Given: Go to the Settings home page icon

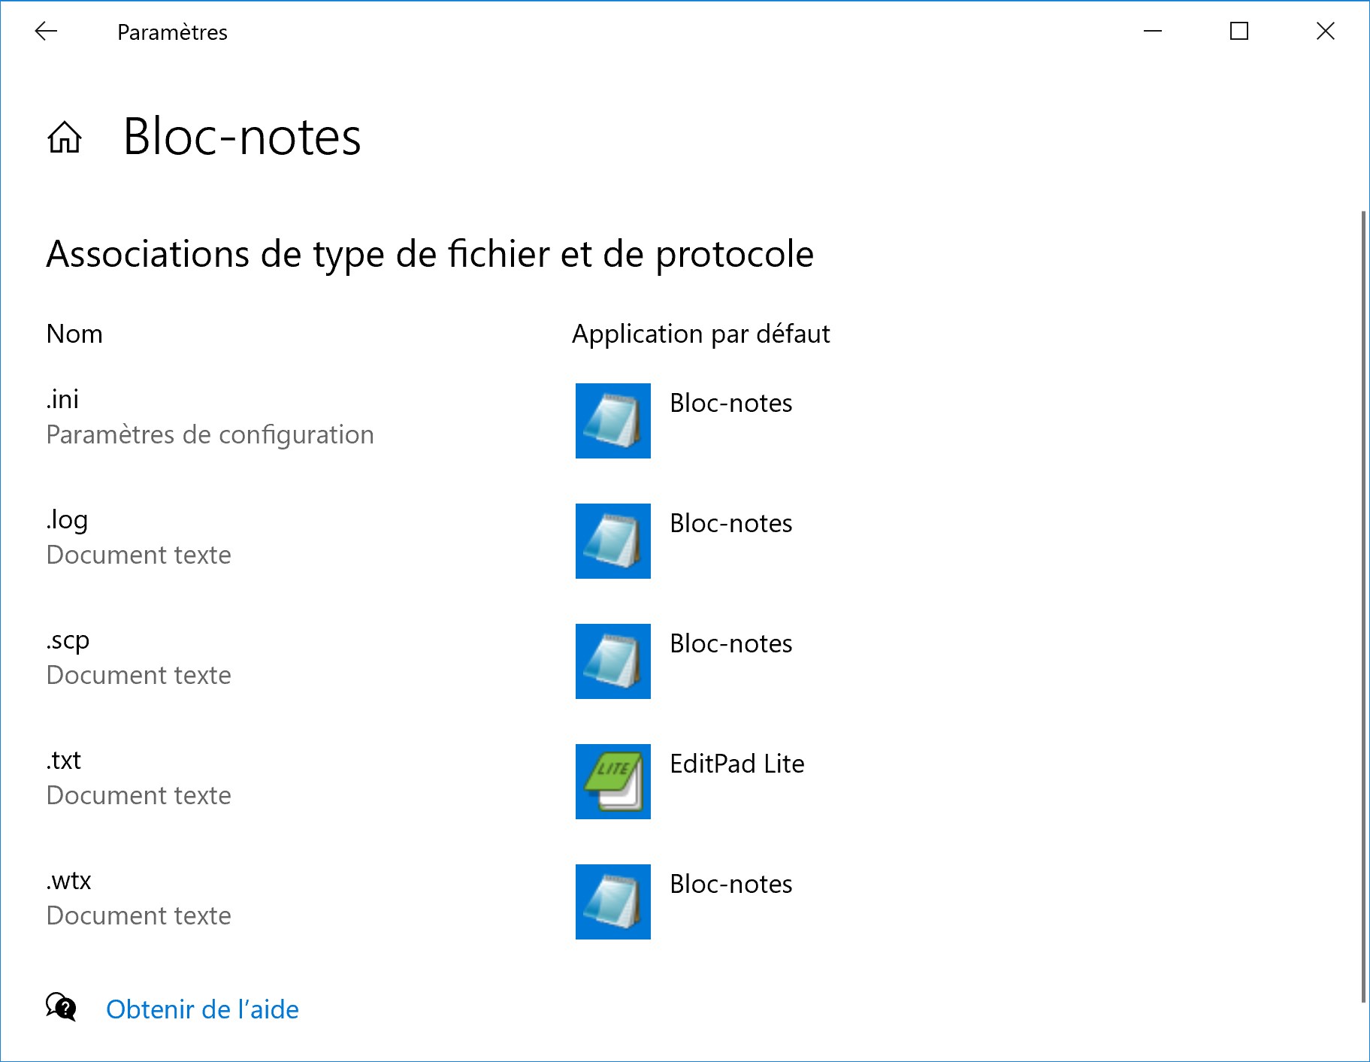Looking at the screenshot, I should point(65,138).
